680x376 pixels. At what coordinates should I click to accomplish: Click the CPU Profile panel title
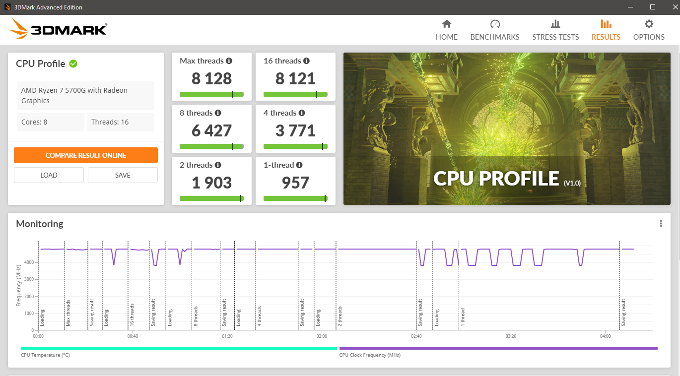click(41, 63)
